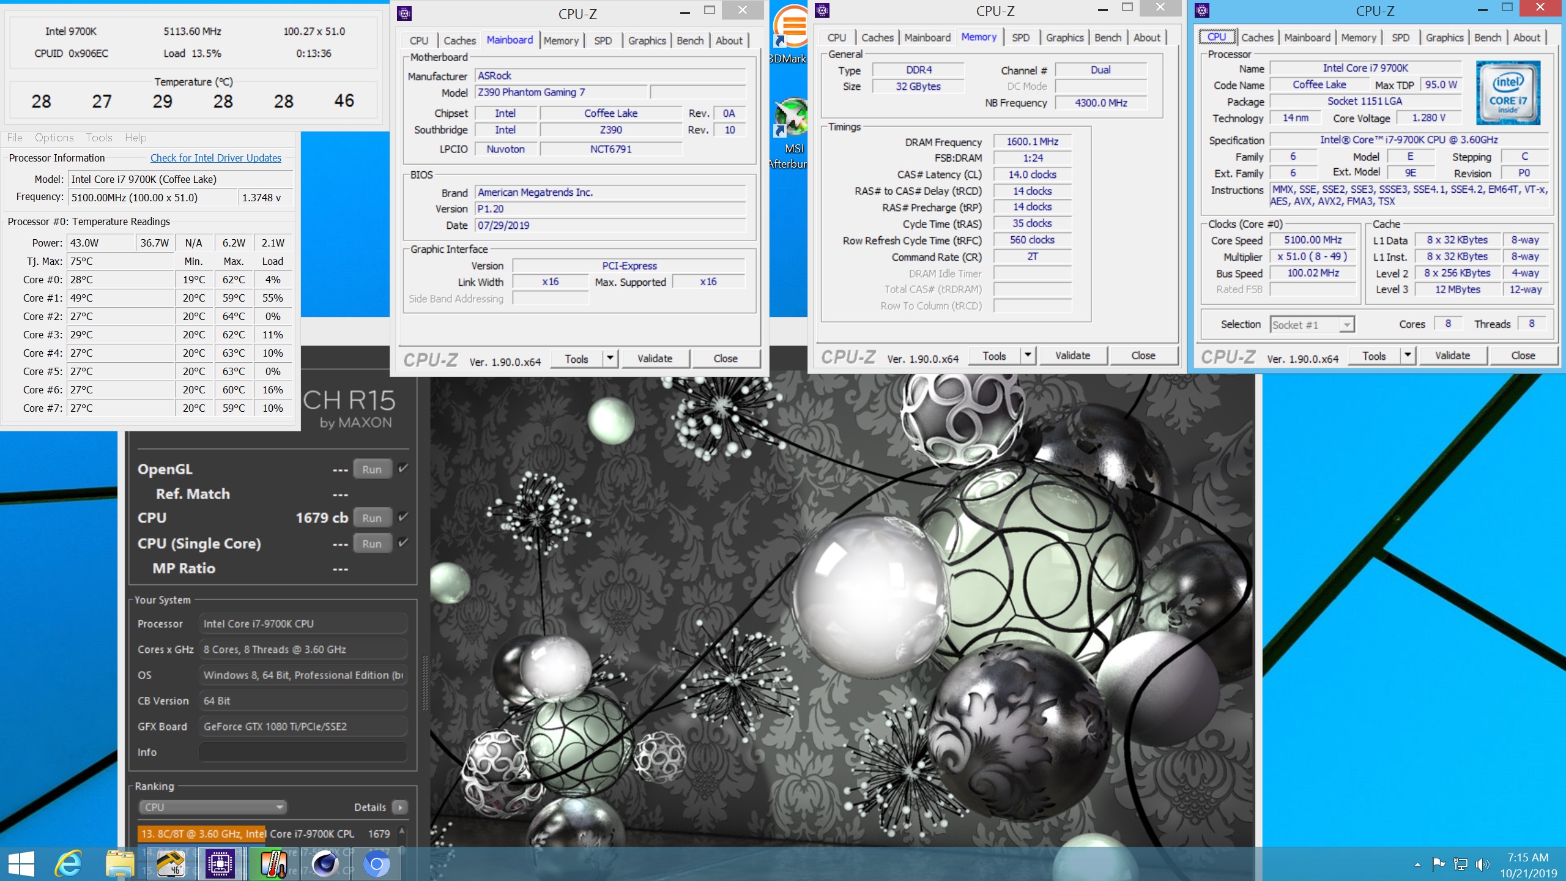Click the Details arrow in Cinebench Ranking
The image size is (1566, 881).
pos(400,807)
